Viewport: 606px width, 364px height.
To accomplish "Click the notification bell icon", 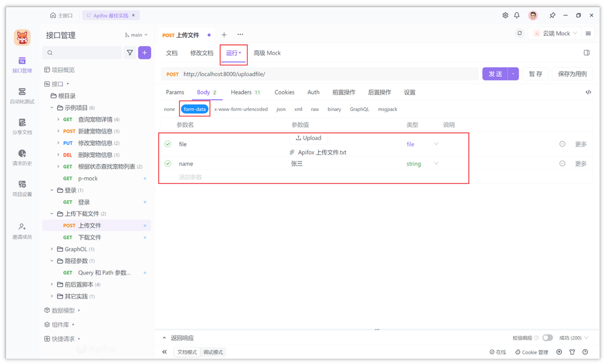I will coord(517,15).
